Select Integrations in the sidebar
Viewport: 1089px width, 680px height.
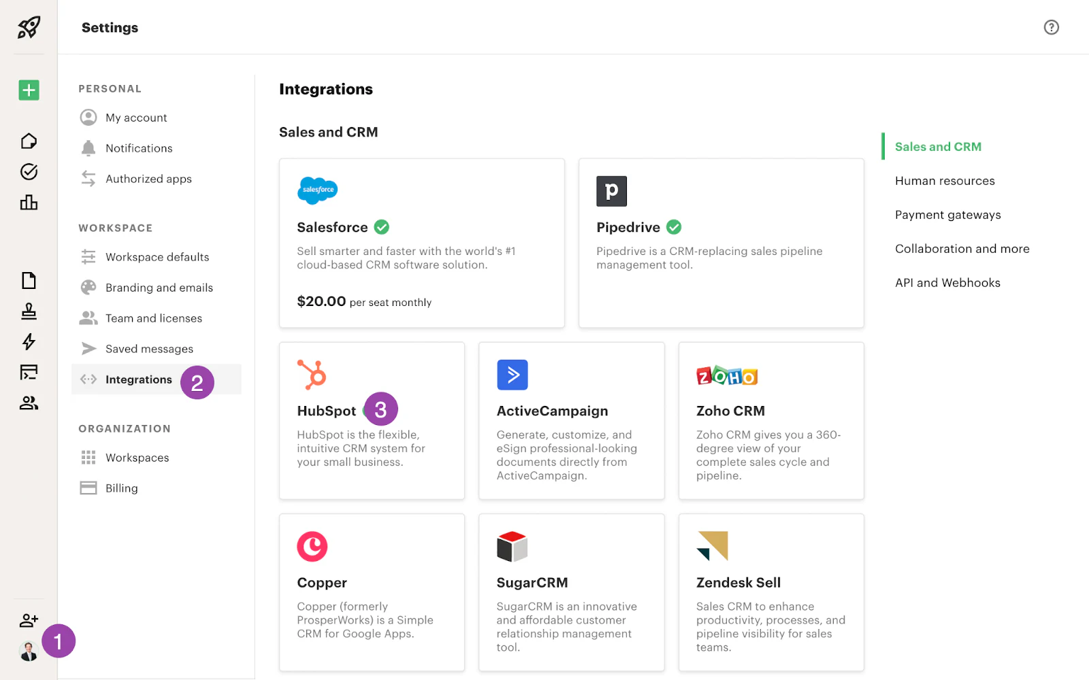coord(157,379)
